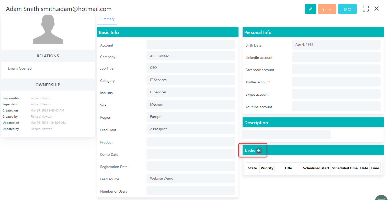Click Created by value Richard Newton
The image size is (388, 200).
point(41,117)
